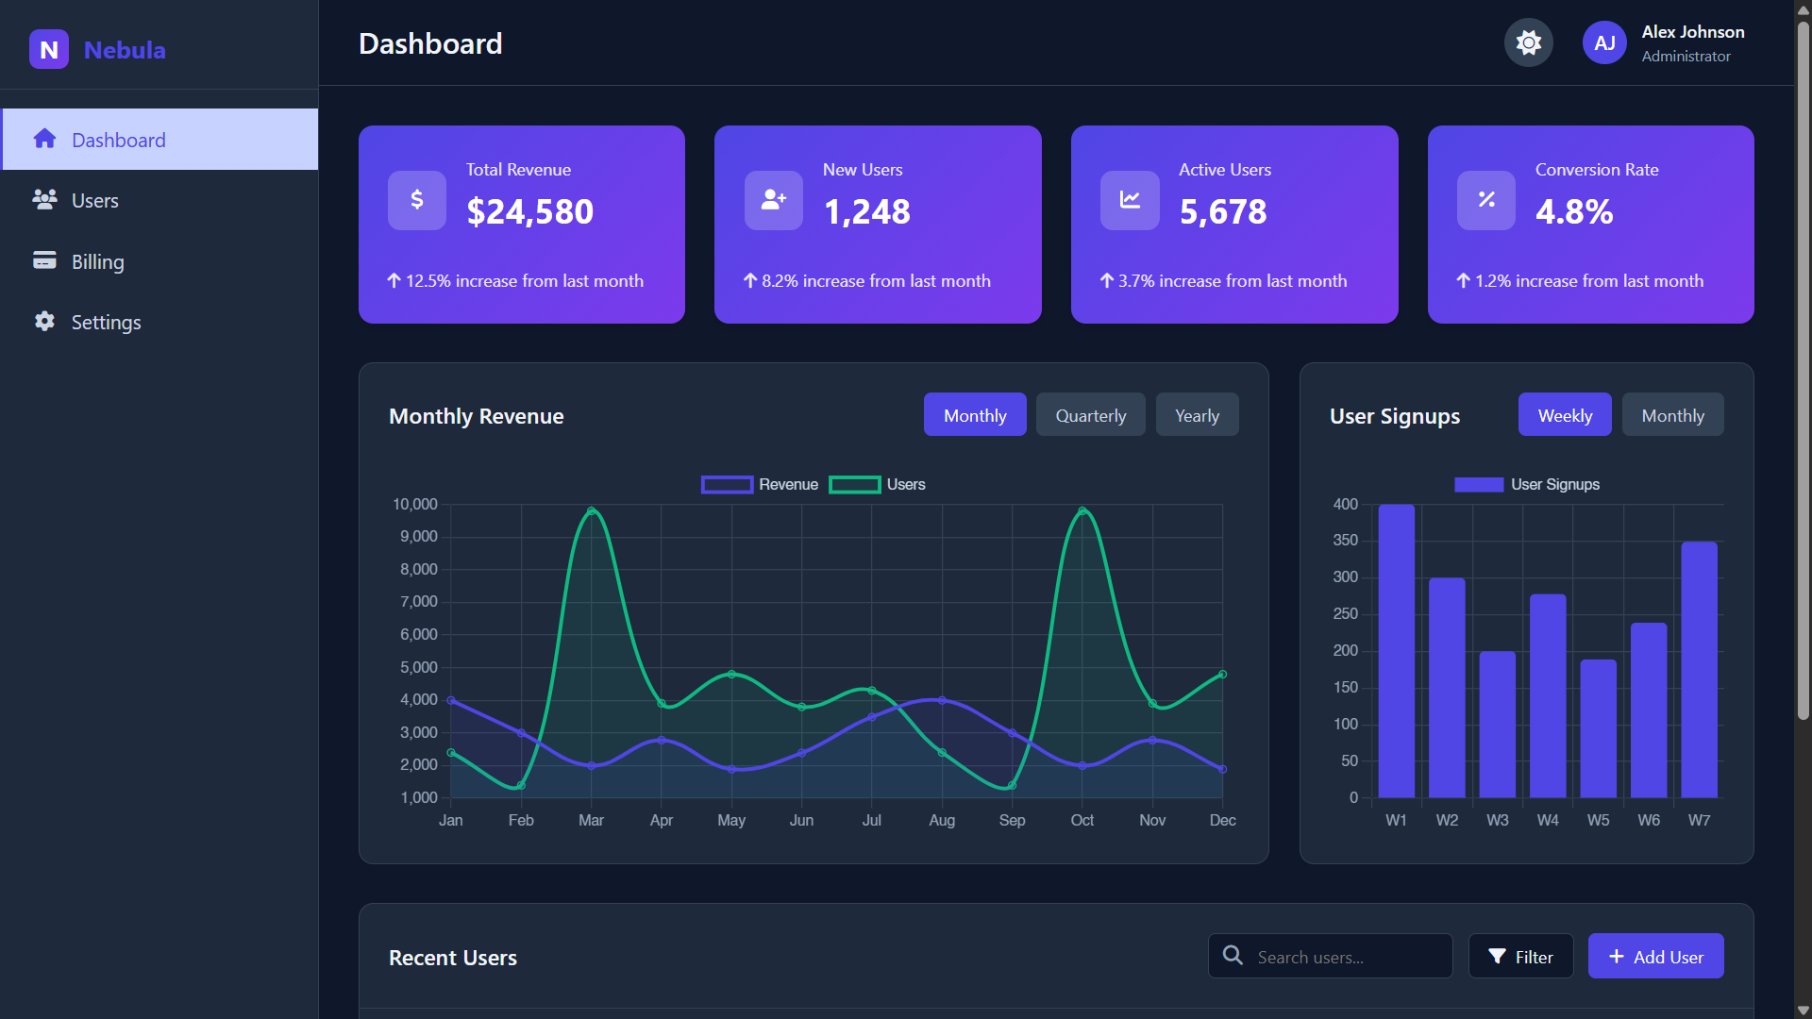Click the Add User button

tap(1655, 956)
